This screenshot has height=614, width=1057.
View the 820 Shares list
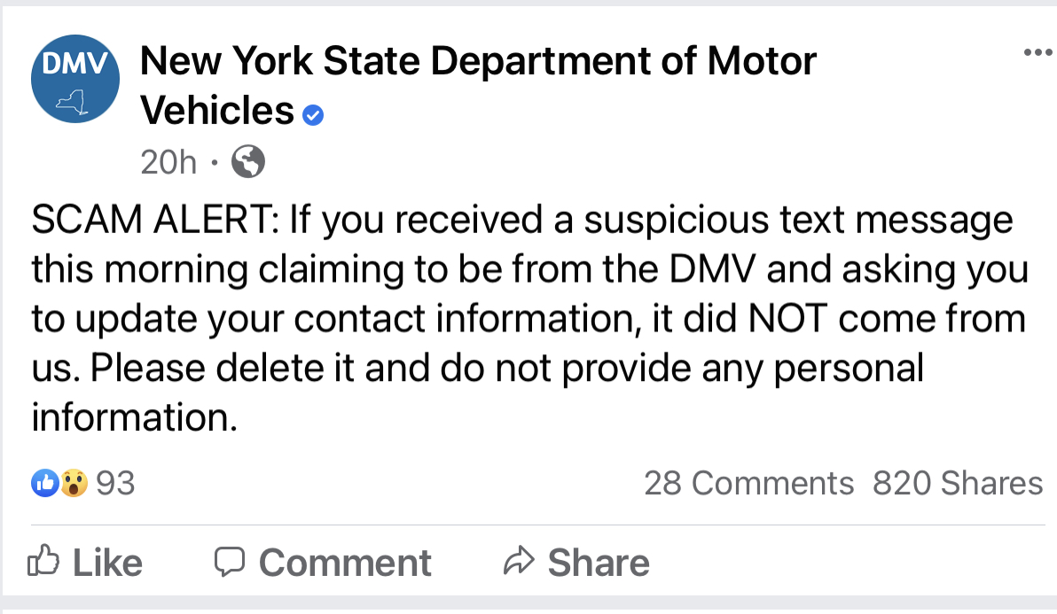pos(958,483)
